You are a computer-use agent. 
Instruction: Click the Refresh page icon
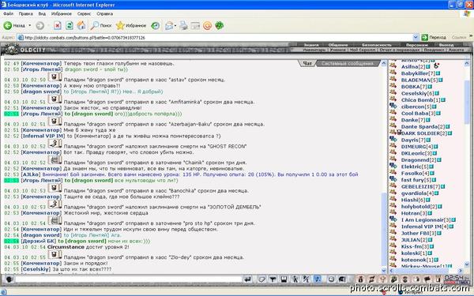pyautogui.click(x=70, y=26)
